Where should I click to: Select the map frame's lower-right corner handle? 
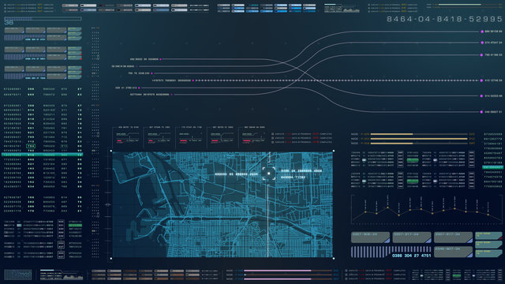(x=333, y=258)
